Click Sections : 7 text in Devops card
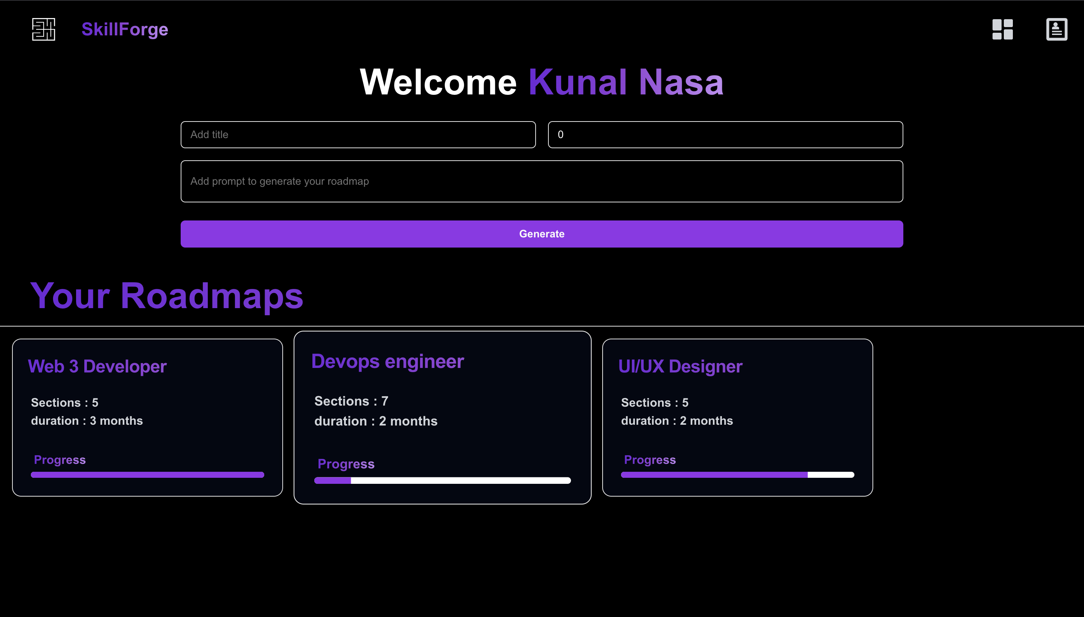This screenshot has height=617, width=1084. [x=351, y=401]
